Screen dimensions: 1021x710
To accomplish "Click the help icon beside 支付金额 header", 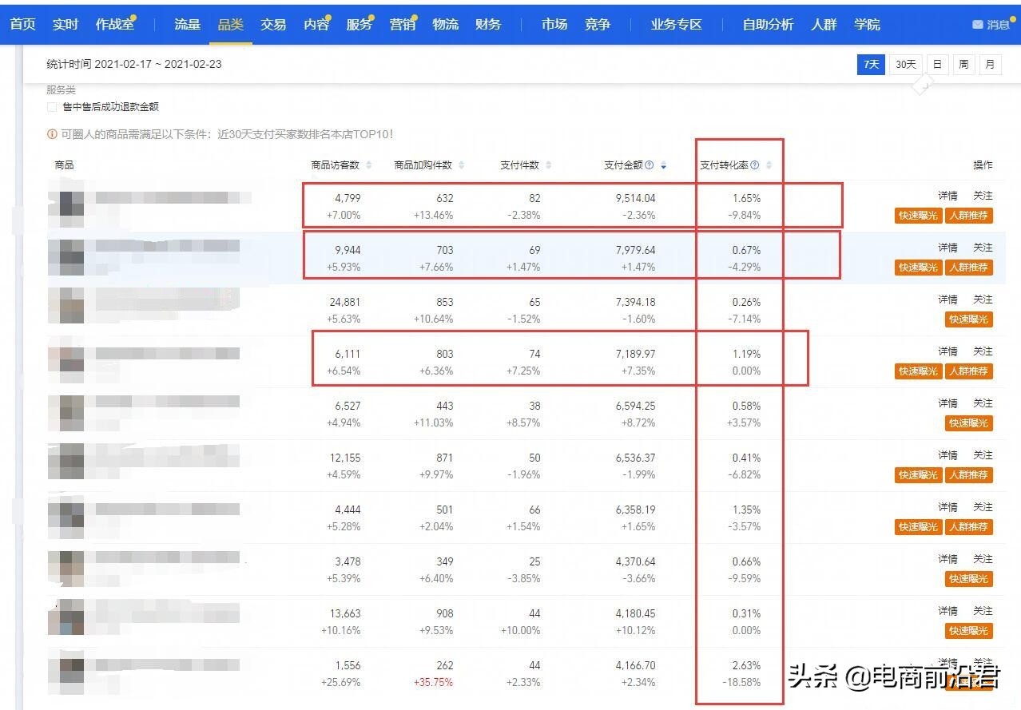I will (x=650, y=165).
